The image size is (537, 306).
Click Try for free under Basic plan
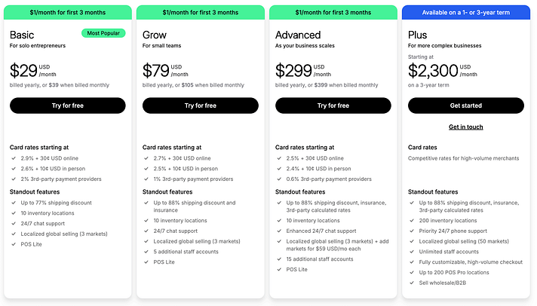click(x=68, y=106)
